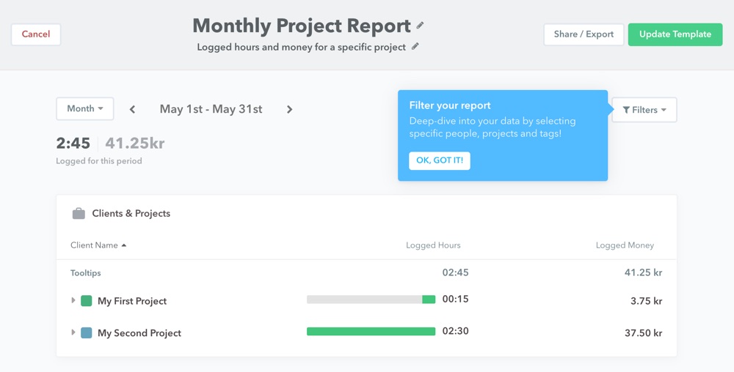Cancel editing the report
The width and height of the screenshot is (734, 372).
pos(36,34)
